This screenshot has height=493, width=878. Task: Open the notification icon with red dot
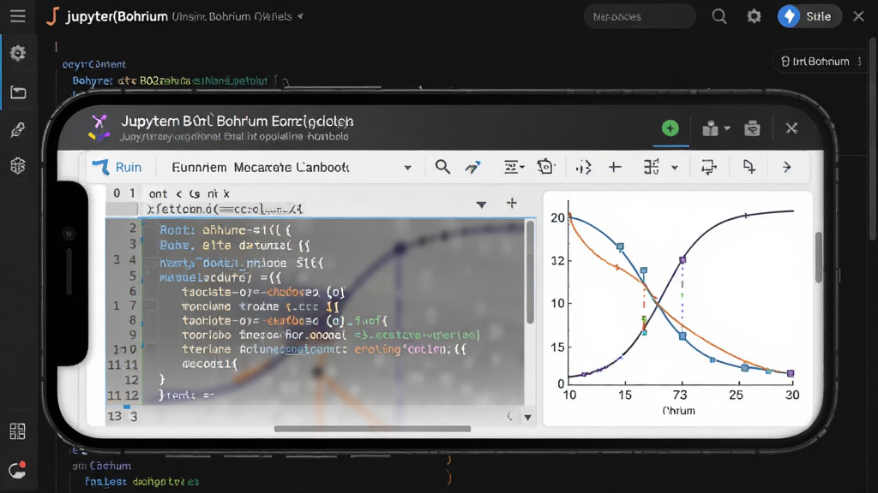(18, 470)
